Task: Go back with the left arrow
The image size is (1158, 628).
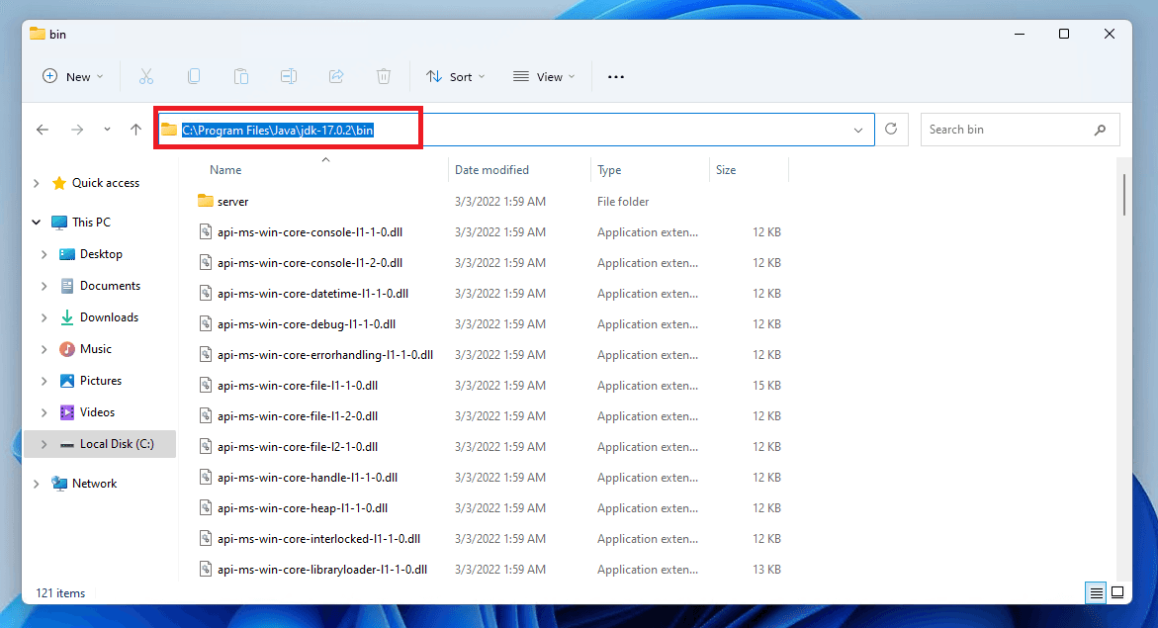Action: [x=43, y=130]
